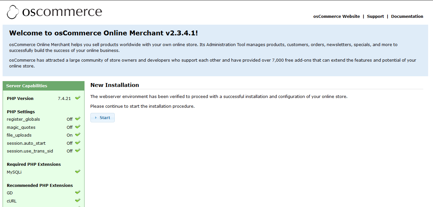Click the session.use_trans_sid checkmark icon

77,151
